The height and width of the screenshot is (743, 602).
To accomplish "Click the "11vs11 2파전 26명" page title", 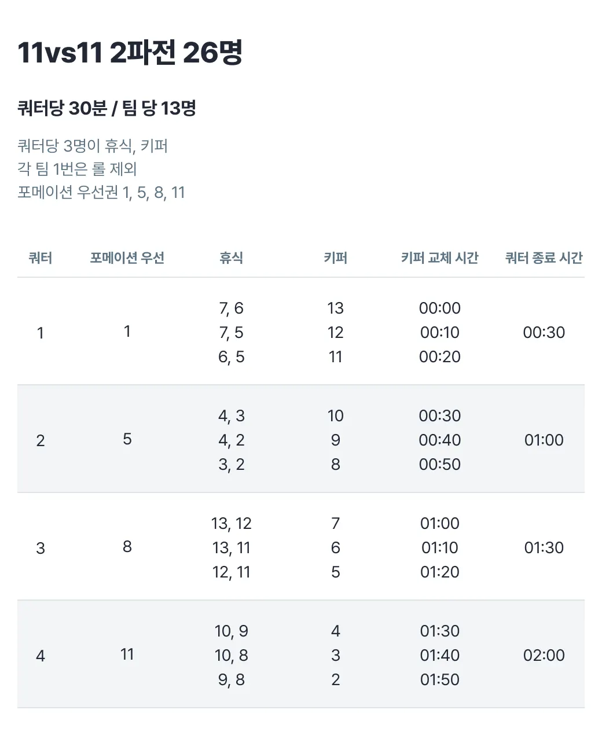I will [x=130, y=53].
